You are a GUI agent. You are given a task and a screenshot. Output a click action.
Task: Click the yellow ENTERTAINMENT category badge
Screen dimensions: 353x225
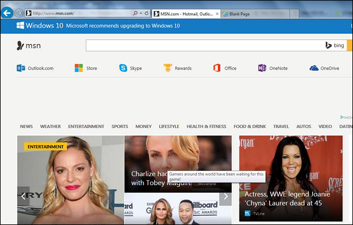tap(45, 146)
